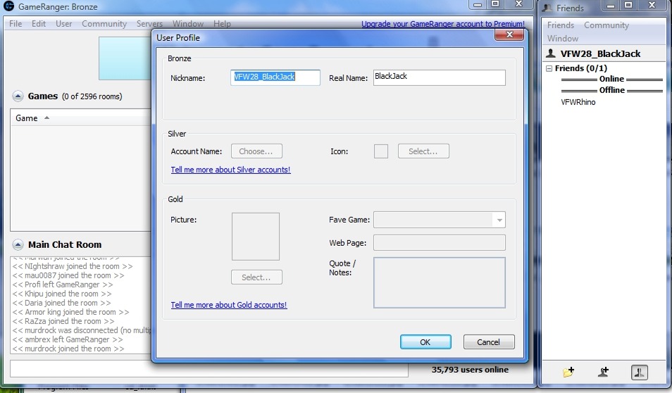The image size is (672, 393).
Task: Click the chat line 'Khipu joined the room'
Action: click(x=62, y=294)
